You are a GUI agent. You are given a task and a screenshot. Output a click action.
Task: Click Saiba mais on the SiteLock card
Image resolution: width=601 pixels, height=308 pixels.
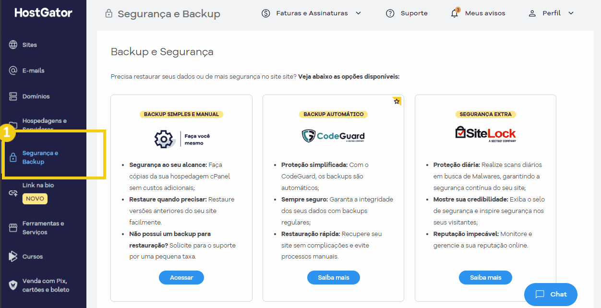click(x=486, y=278)
